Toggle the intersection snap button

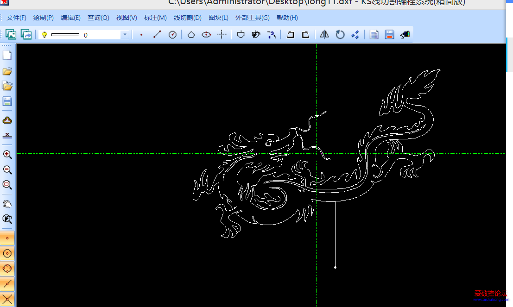click(7, 298)
